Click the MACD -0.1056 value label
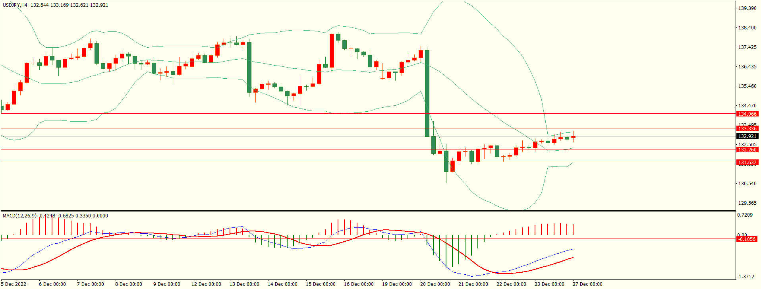The width and height of the screenshot is (761, 289). point(747,239)
